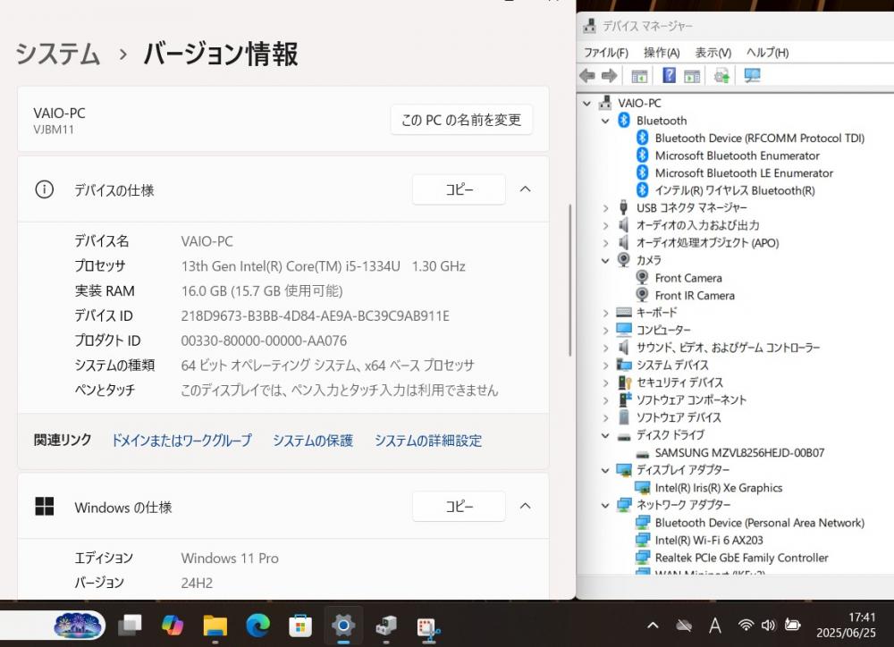Screen dimensions: 894x647
Task: Select Intel(R) Wi-Fi 6 AX203 adapter
Action: coord(709,541)
